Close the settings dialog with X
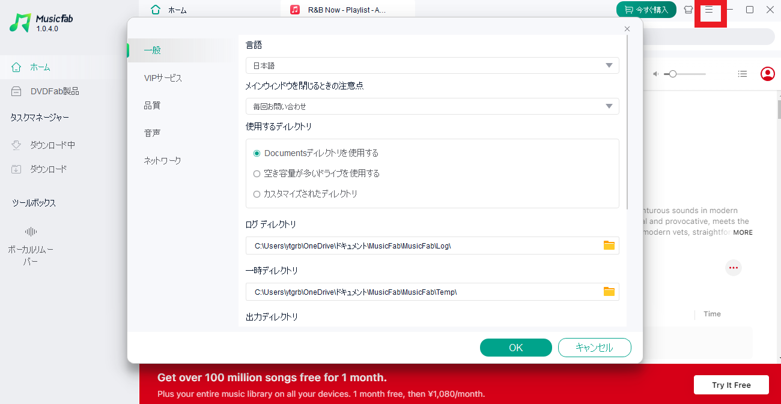The width and height of the screenshot is (781, 404). 627,29
